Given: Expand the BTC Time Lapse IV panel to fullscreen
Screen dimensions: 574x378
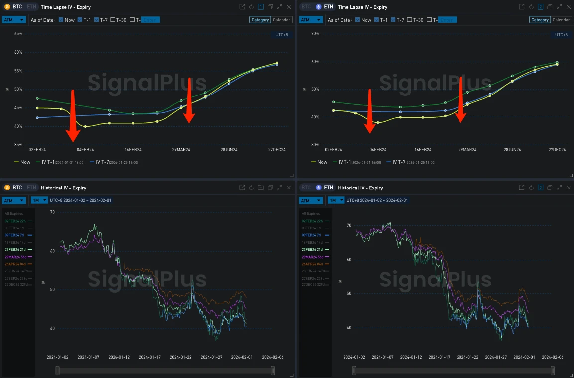Looking at the screenshot, I should (279, 7).
